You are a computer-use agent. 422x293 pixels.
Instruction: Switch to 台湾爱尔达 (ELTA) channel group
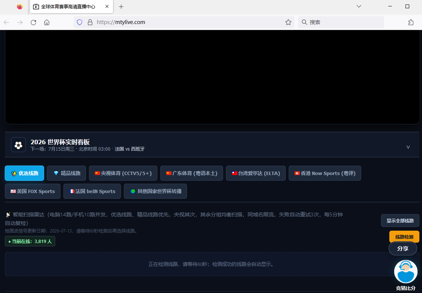tap(256, 173)
